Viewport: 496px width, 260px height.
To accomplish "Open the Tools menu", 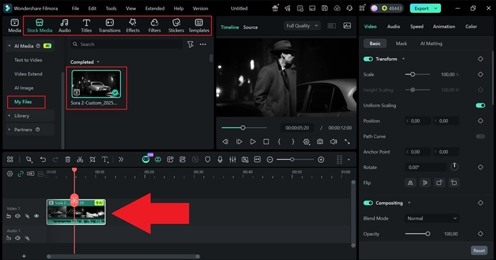I will click(111, 9).
